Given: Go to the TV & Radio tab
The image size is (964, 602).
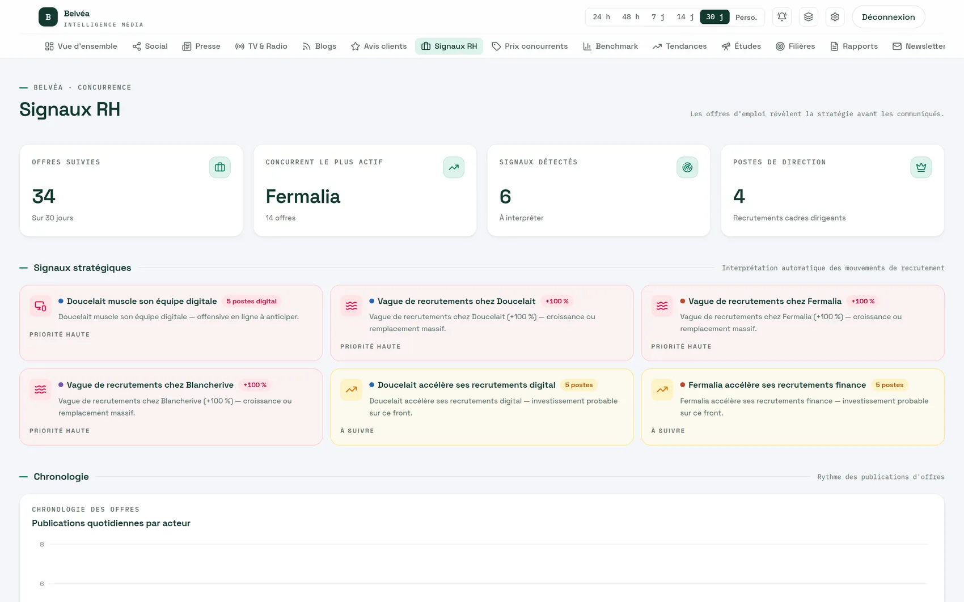Looking at the screenshot, I should point(261,46).
